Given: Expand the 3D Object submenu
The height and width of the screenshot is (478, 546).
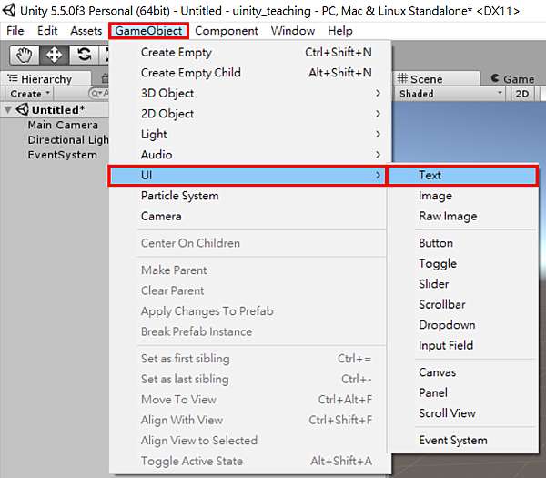Looking at the screenshot, I should coord(249,94).
